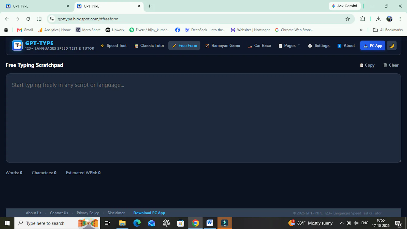The image size is (407, 229).
Task: Open the Classic Tutor section
Action: click(149, 46)
